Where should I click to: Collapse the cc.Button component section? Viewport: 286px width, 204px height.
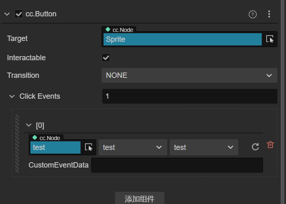click(7, 14)
